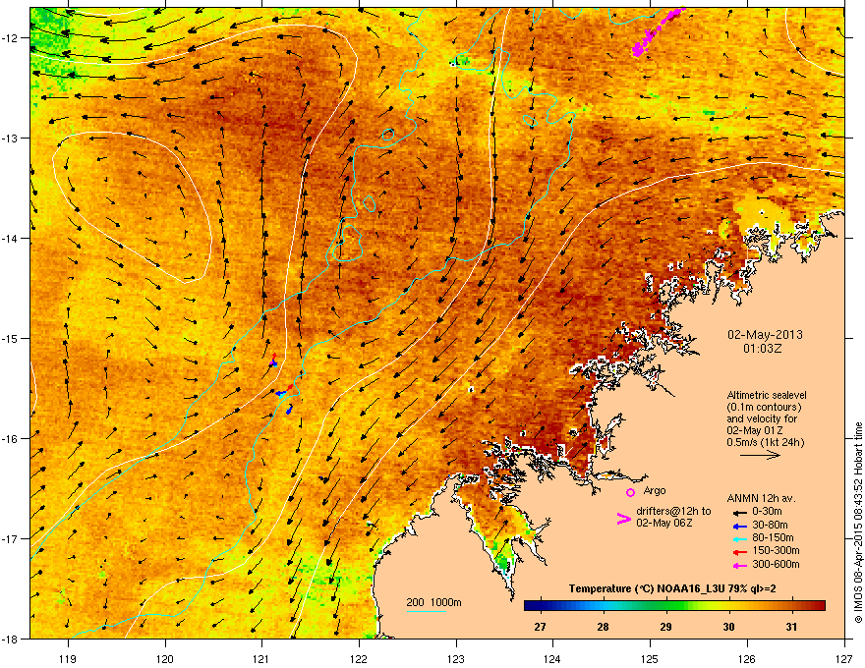Click the '(0.1m contours)' text
This screenshot has width=865, height=668.
tap(764, 408)
